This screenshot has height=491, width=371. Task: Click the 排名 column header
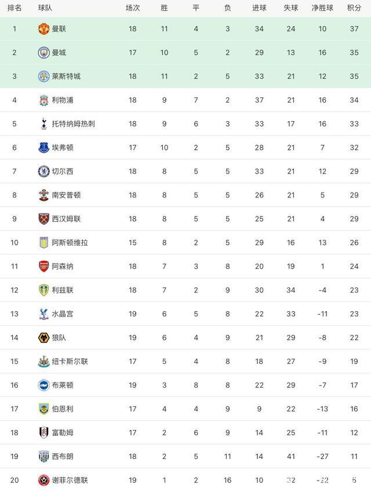[x=14, y=8]
